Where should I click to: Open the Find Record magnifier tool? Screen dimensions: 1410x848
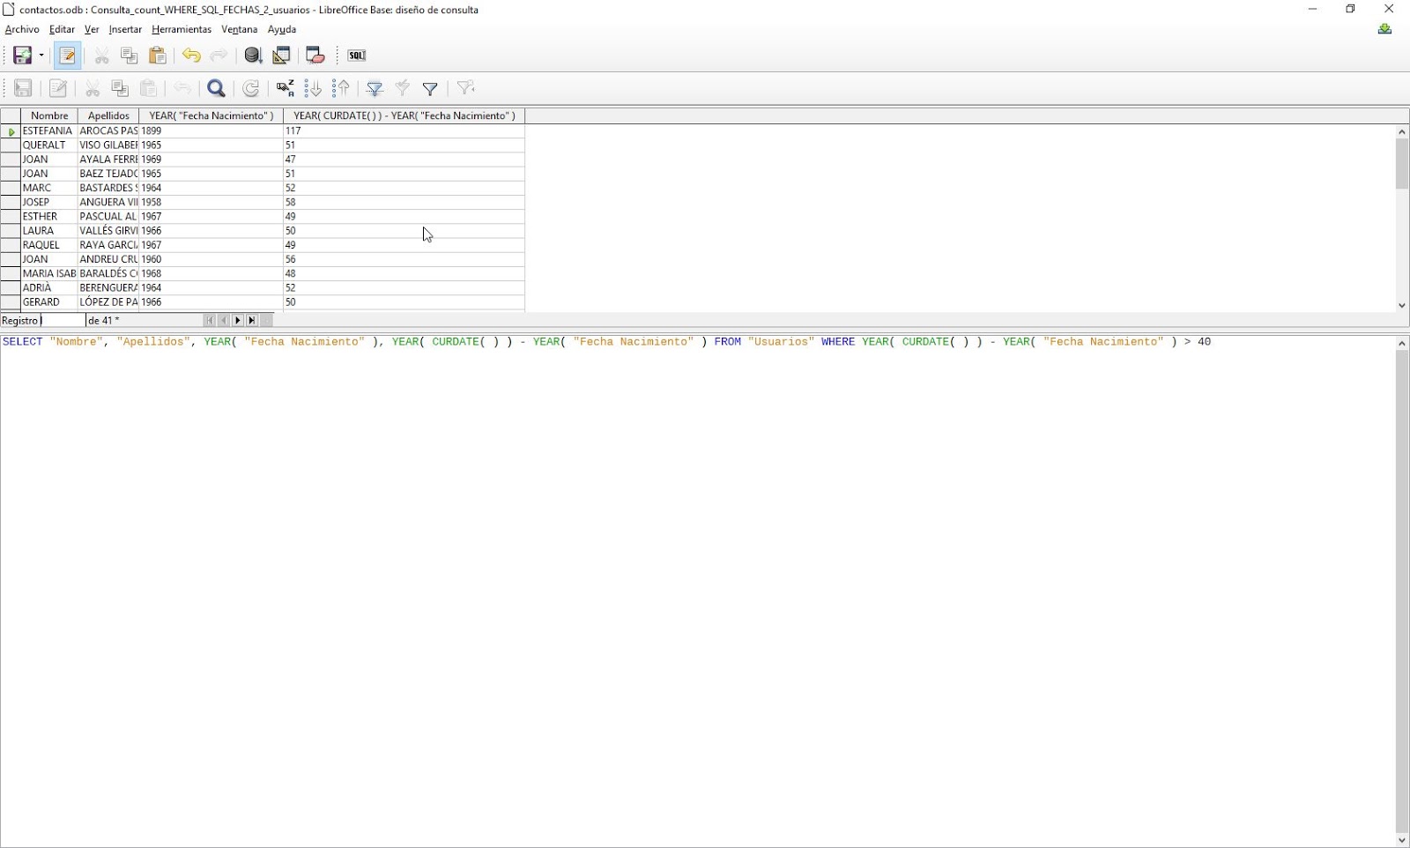pyautogui.click(x=217, y=88)
